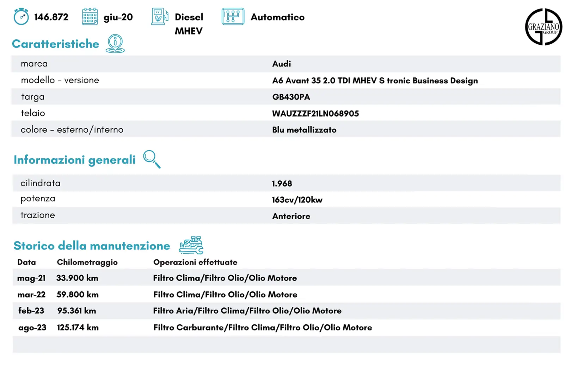Image resolution: width=571 pixels, height=380 pixels.
Task: Click the feb-23 service date
Action: [31, 311]
